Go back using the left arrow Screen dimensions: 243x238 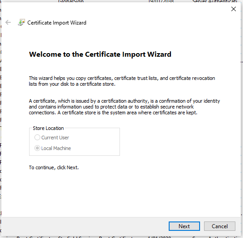point(8,22)
